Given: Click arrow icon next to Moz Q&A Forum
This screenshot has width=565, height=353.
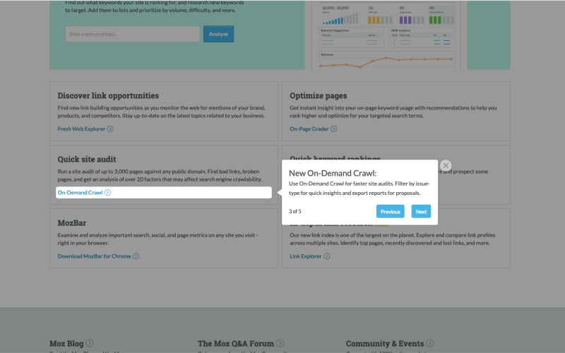Looking at the screenshot, I should pyautogui.click(x=280, y=343).
